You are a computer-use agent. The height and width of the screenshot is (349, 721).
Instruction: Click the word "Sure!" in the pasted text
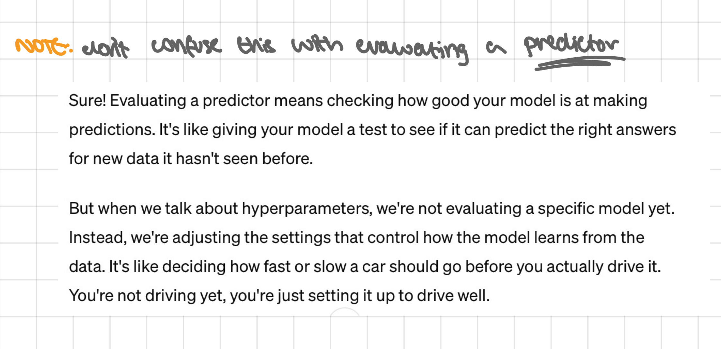pyautogui.click(x=87, y=100)
